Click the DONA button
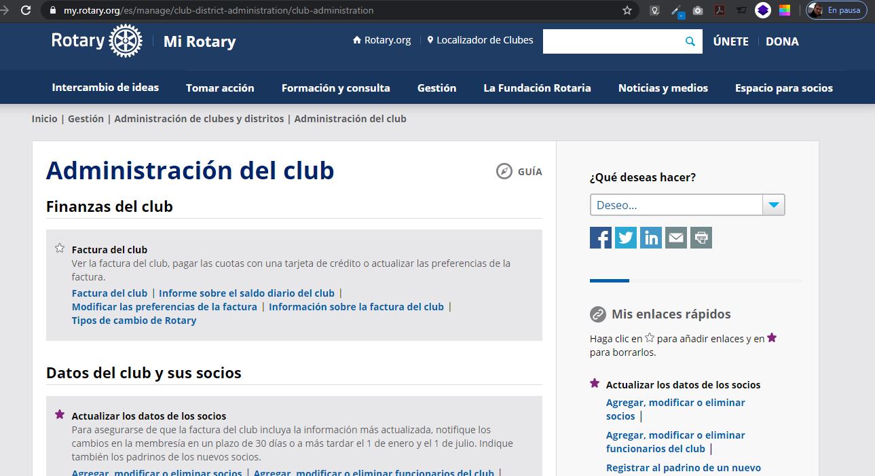 782,41
